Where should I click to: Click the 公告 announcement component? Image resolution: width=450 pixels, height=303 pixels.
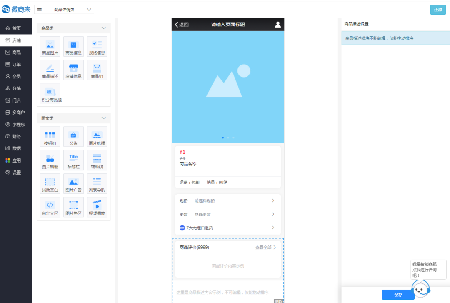[73, 136]
